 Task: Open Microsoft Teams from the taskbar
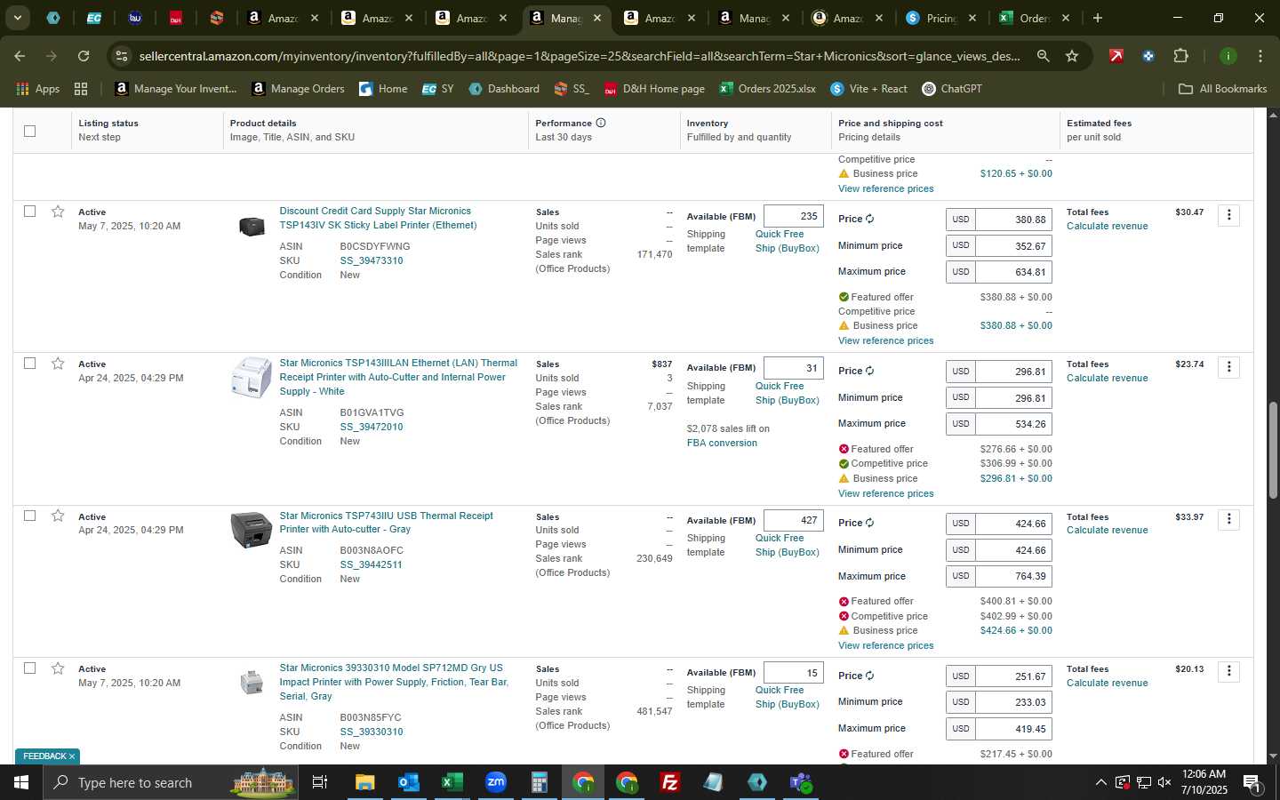coord(801,782)
